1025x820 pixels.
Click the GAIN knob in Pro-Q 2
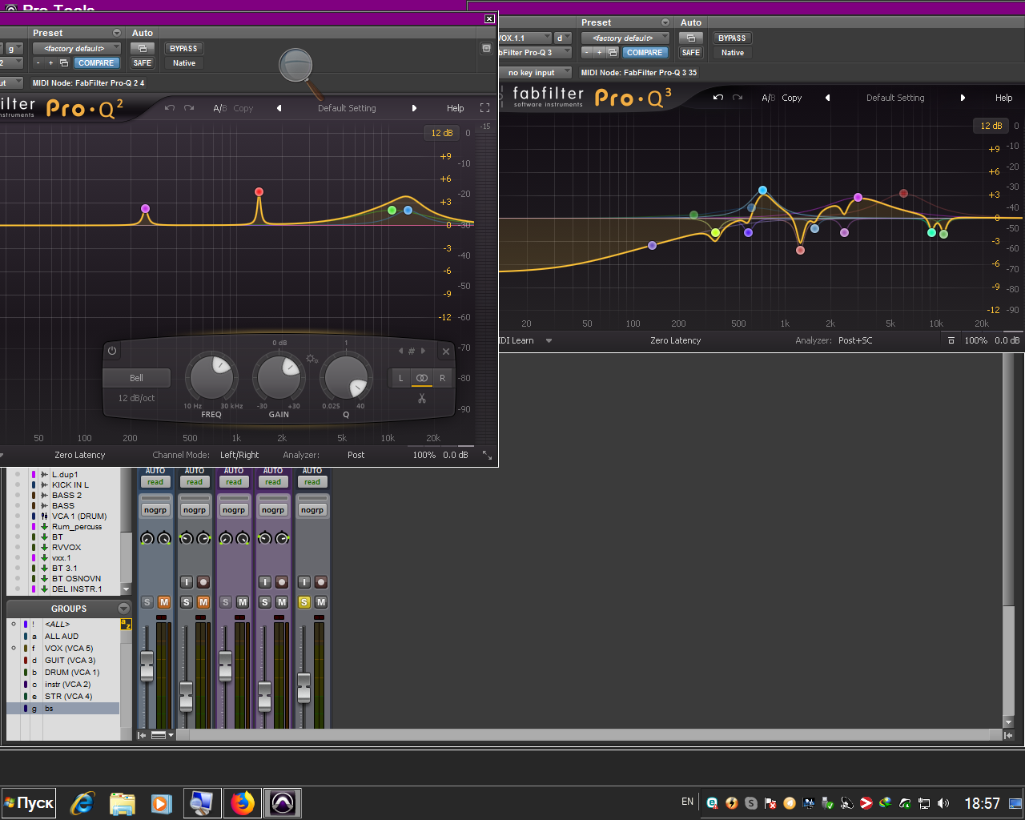(x=278, y=376)
